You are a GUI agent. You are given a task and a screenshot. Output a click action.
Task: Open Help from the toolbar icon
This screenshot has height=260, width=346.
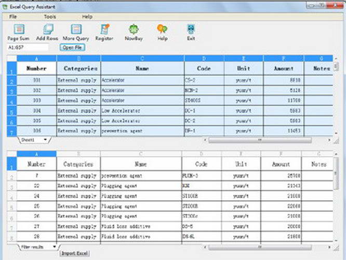click(162, 30)
